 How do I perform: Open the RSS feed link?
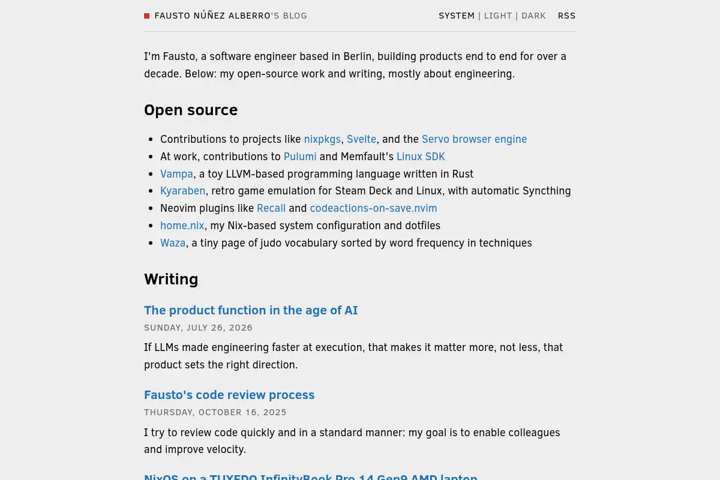point(566,16)
